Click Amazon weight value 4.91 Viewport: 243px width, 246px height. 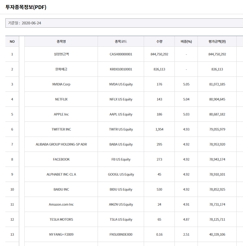[186, 204]
